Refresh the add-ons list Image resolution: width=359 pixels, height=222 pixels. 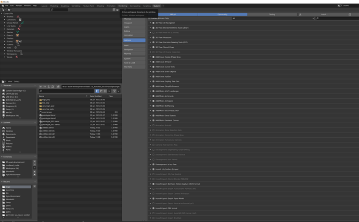tap(350, 15)
